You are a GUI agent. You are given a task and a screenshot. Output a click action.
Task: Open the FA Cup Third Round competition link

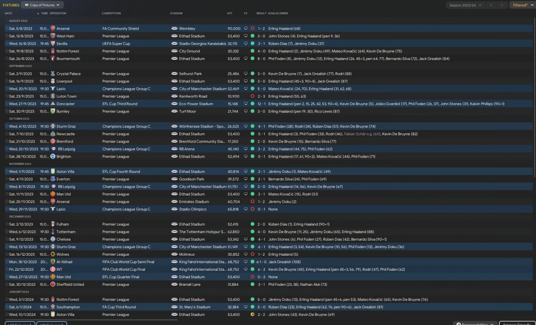(x=119, y=307)
